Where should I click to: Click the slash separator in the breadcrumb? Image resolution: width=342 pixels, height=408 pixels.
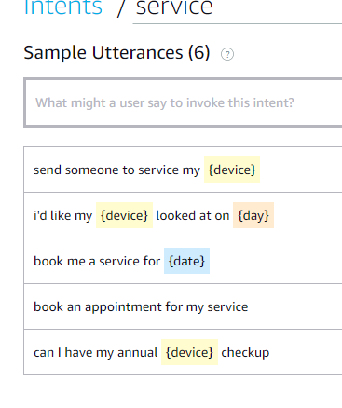(x=120, y=8)
